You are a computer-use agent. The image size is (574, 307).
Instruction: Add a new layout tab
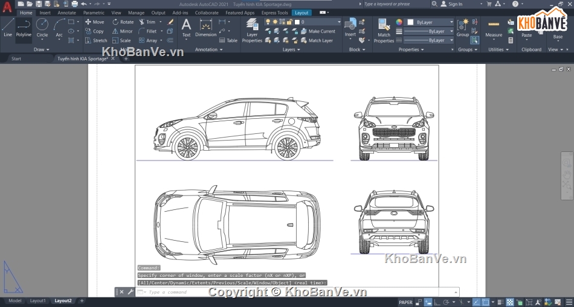(x=82, y=301)
